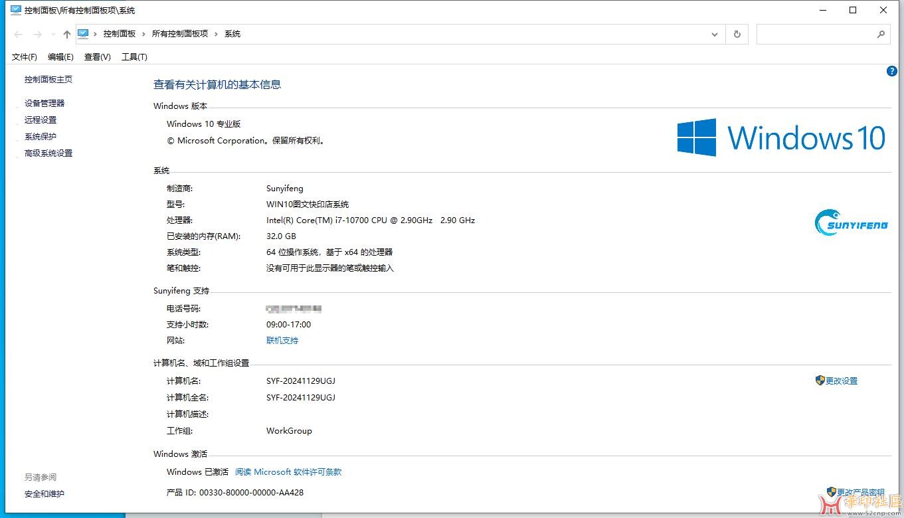Click the Up directory arrow
This screenshot has width=904, height=518.
pyautogui.click(x=66, y=35)
